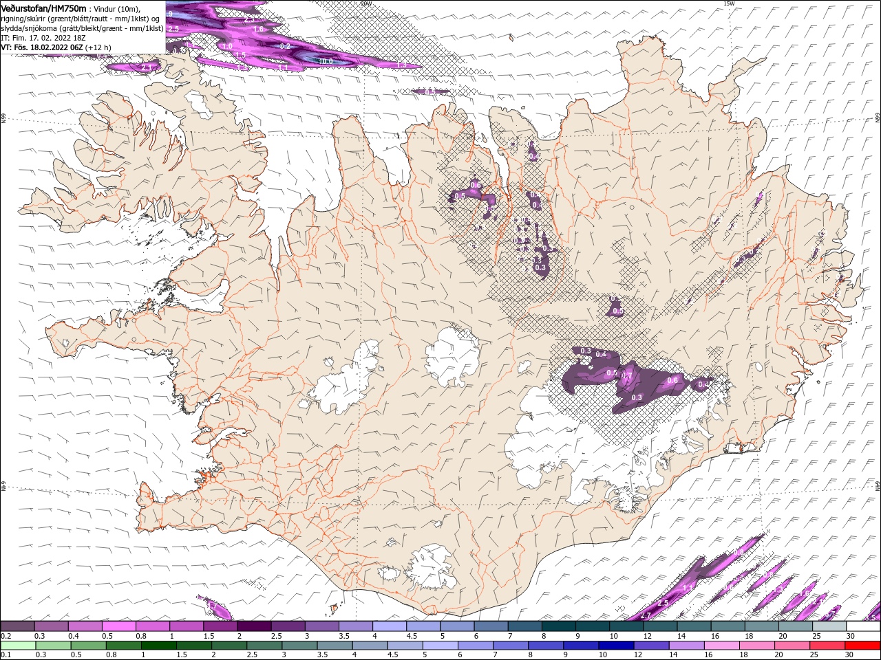The width and height of the screenshot is (881, 660).
Task: Pick the light pink 16 swatch in the bottom legend
Action: point(722,646)
